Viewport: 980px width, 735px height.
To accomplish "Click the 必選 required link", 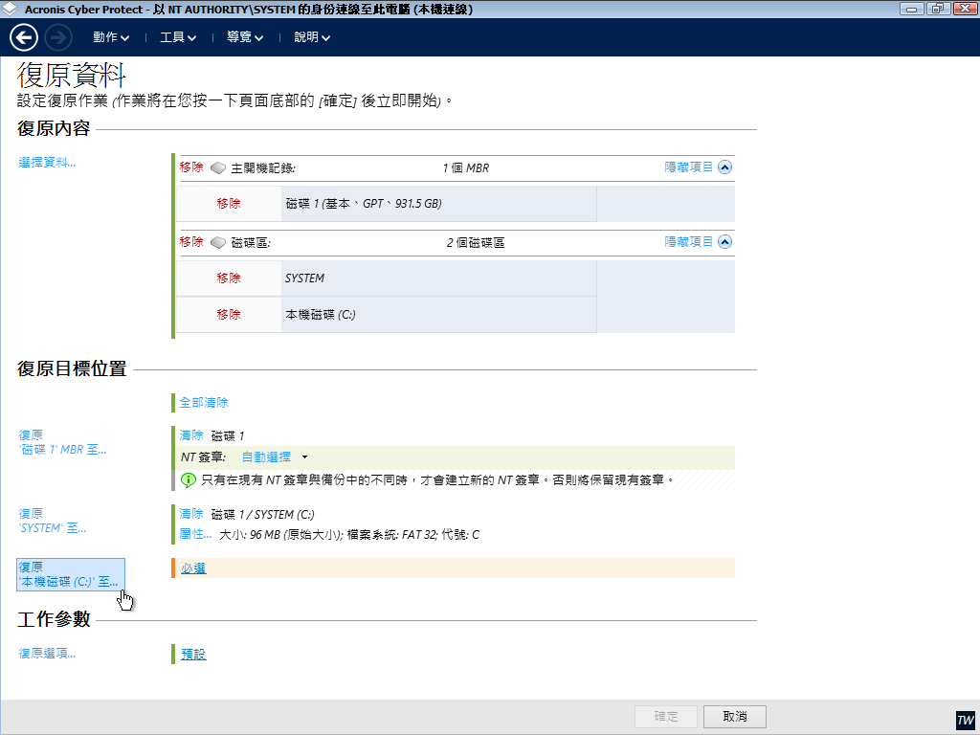I will [193, 568].
